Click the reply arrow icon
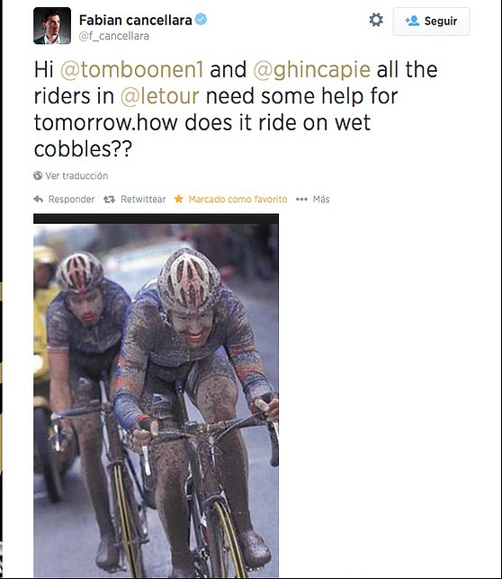Viewport: 502px width, 579px height. (39, 200)
